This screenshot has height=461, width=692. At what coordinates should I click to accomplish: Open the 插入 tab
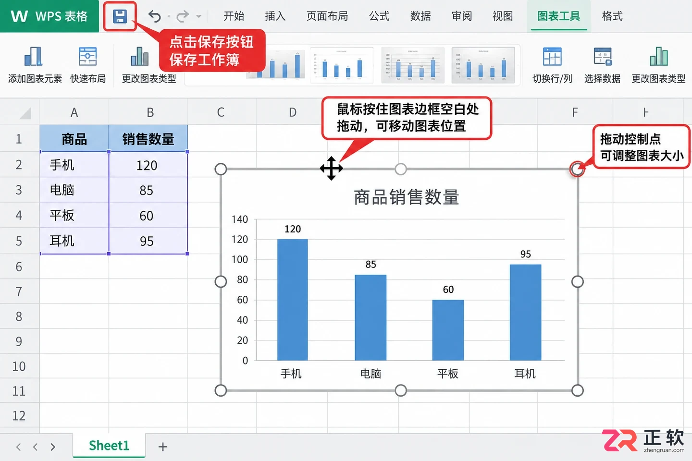pos(275,16)
